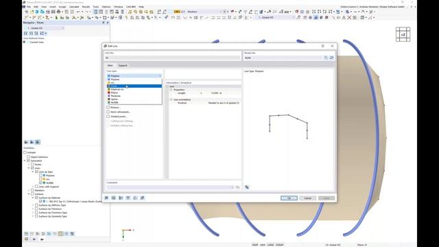Toggle GRID in the status bar

pyautogui.click(x=263, y=245)
